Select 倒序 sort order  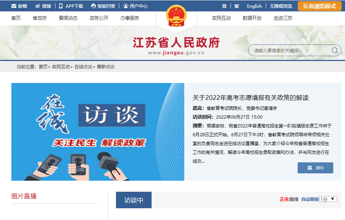[294, 199]
